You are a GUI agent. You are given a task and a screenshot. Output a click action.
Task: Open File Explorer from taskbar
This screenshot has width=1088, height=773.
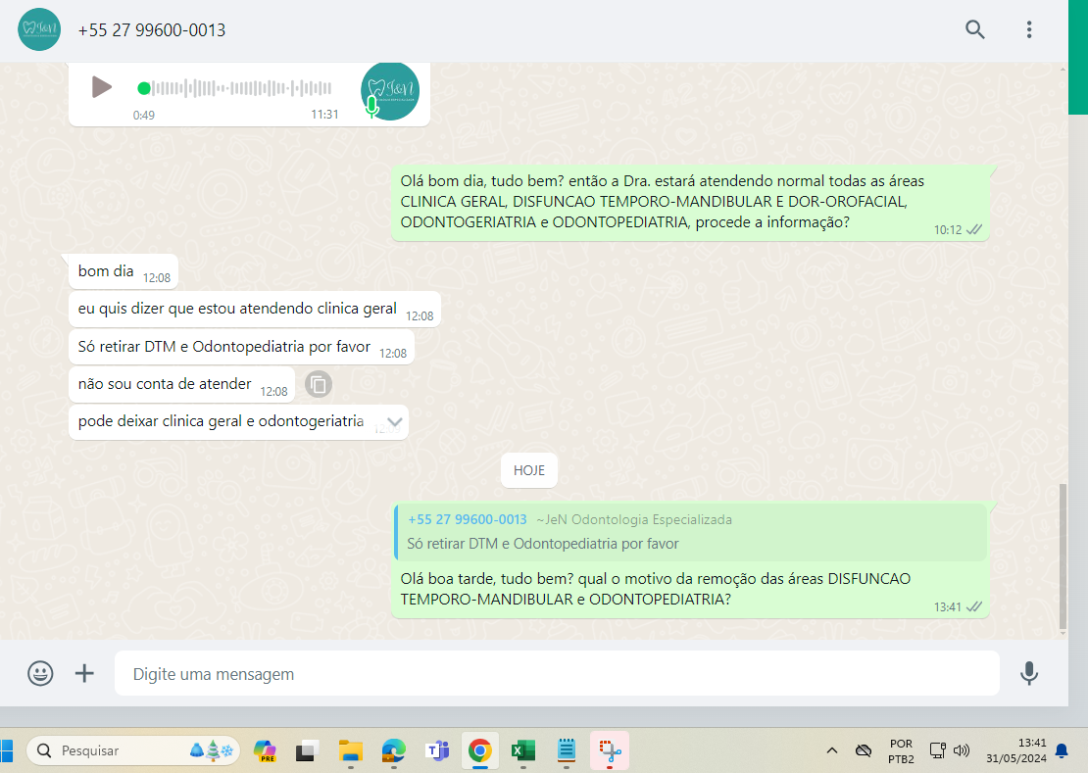tap(350, 750)
